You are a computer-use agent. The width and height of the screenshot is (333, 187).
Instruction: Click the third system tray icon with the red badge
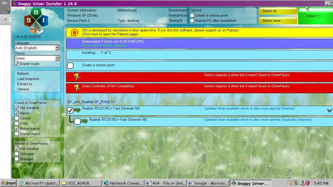302,183
